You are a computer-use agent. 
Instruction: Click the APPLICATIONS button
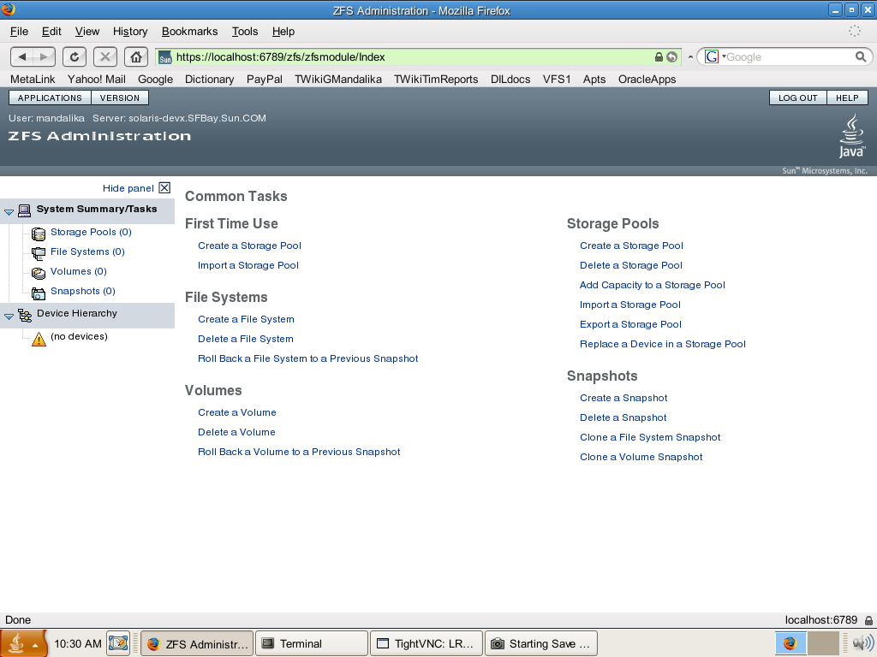(50, 98)
